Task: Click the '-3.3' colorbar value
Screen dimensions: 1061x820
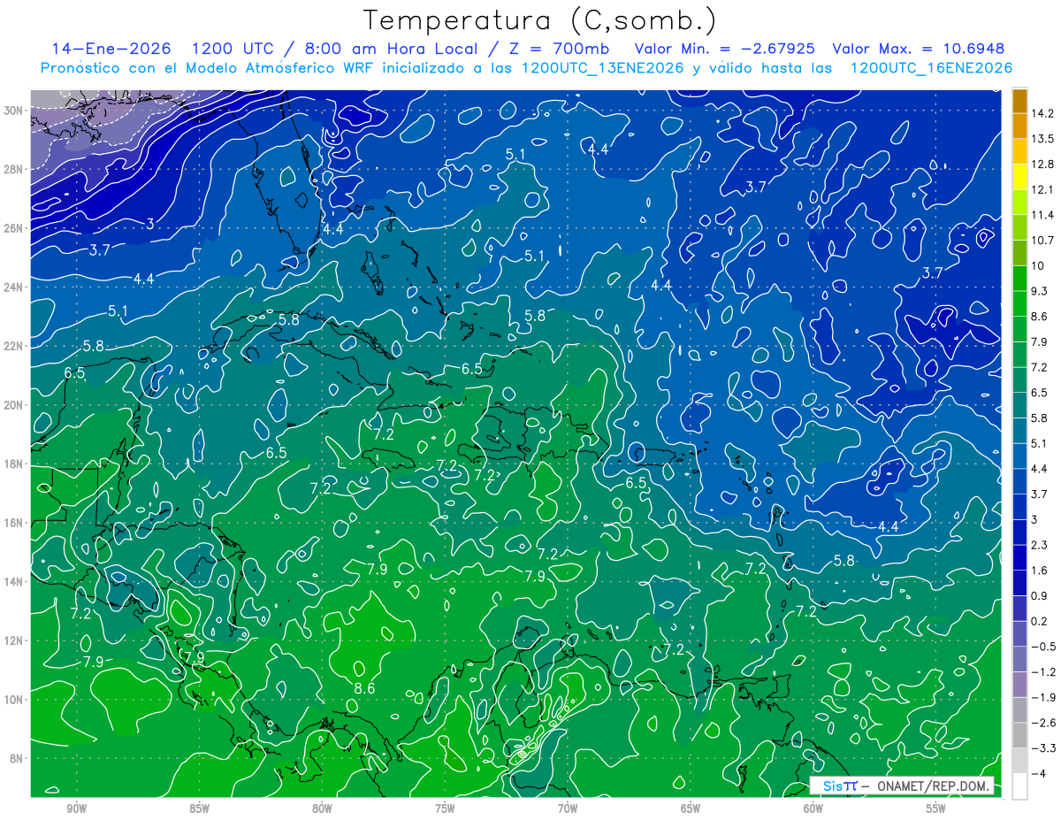Action: point(1043,748)
